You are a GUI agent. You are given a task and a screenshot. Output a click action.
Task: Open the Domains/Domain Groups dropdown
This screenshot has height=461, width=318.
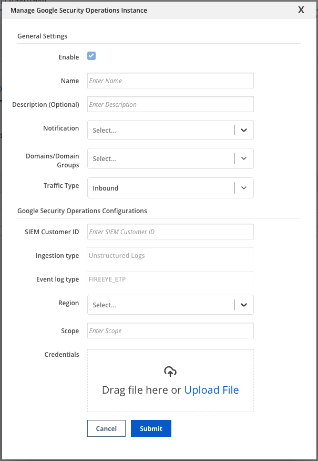(x=170, y=158)
